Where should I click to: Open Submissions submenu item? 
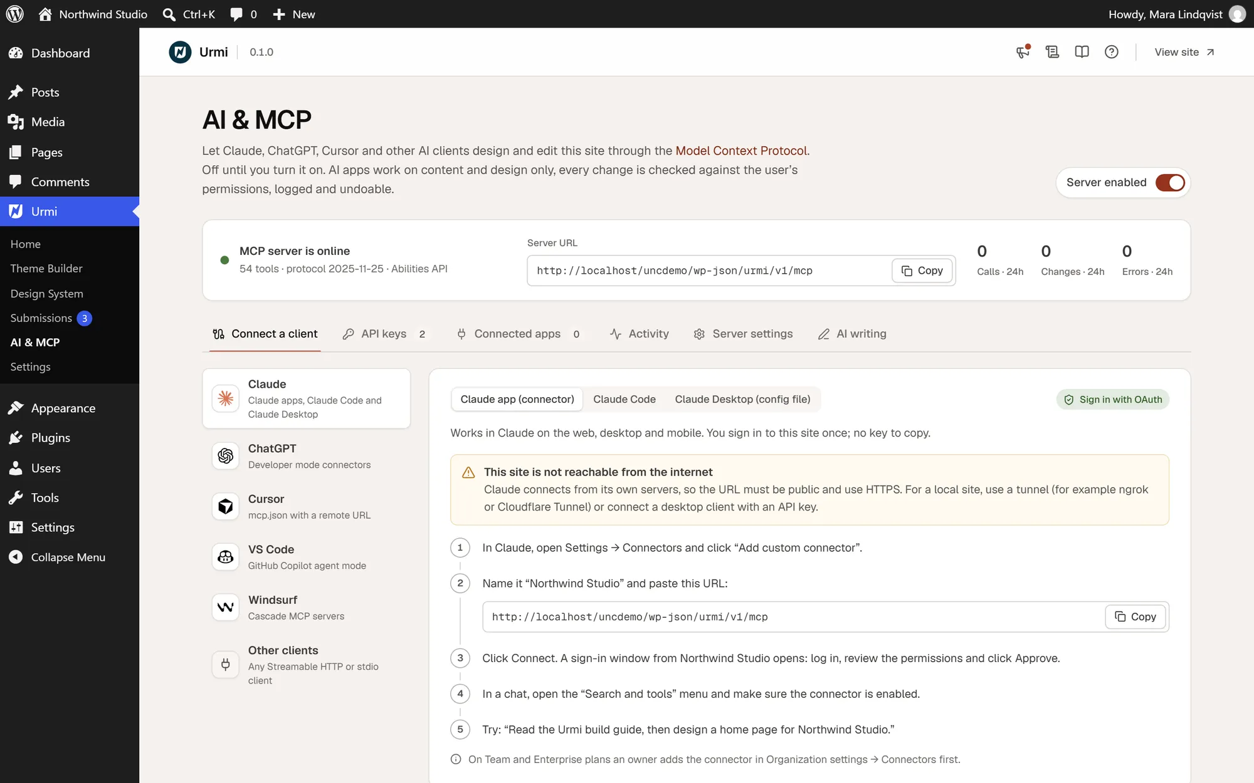tap(51, 318)
